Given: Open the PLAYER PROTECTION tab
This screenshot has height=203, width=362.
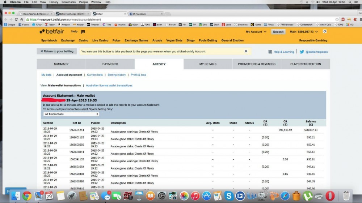Looking at the screenshot, I should (x=306, y=64).
